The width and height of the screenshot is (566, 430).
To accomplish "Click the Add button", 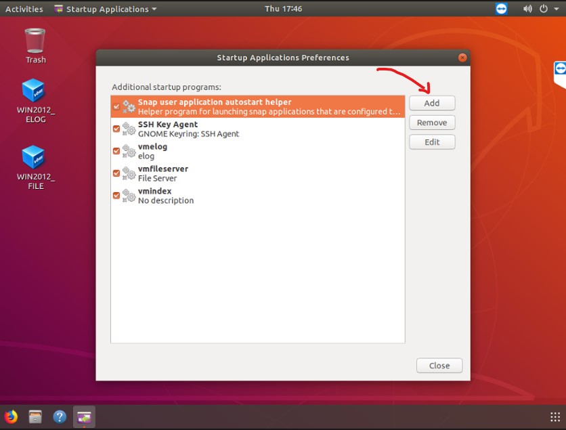I will pos(432,103).
